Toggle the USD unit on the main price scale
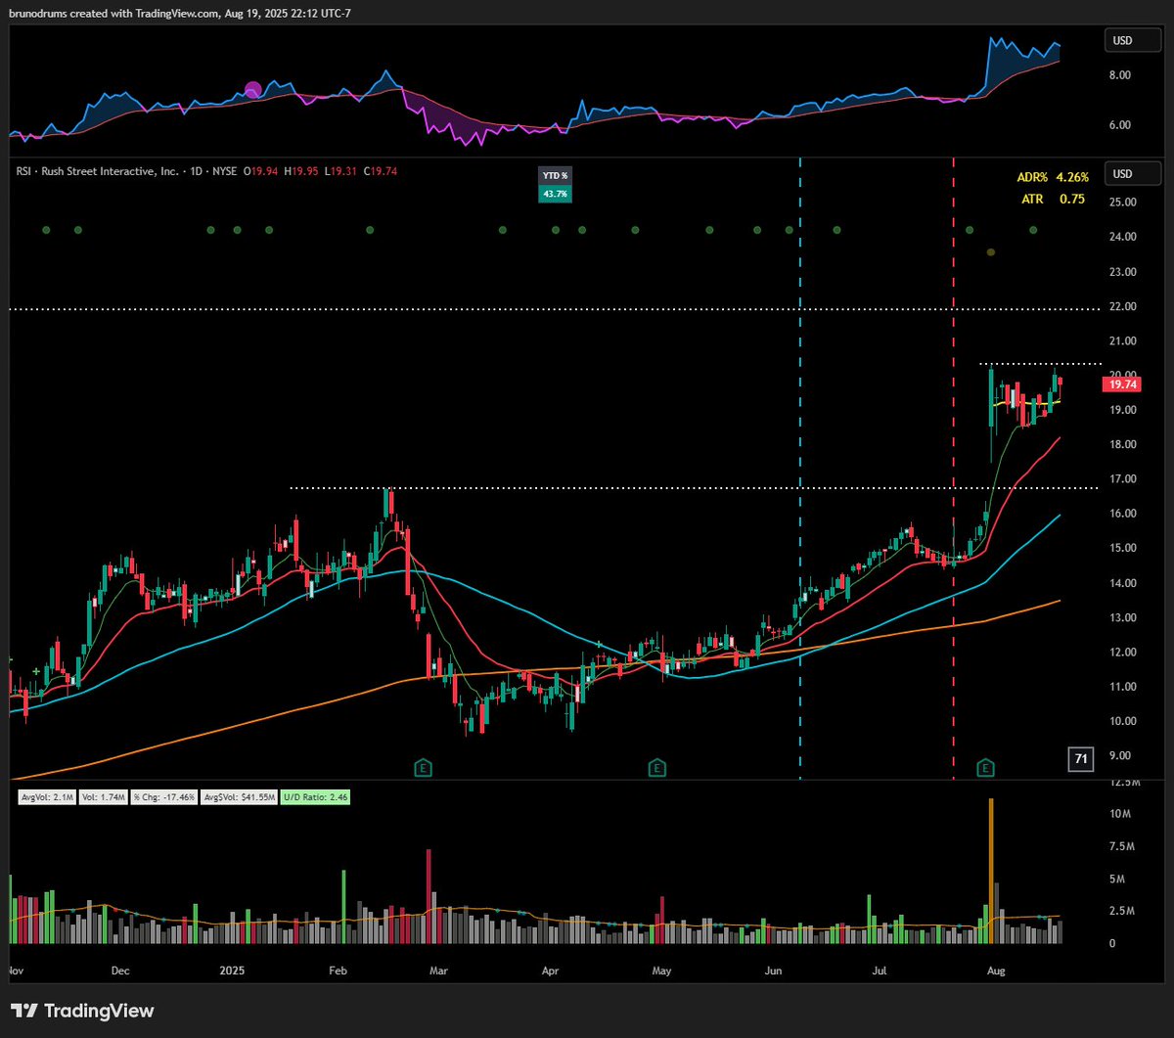 [1132, 173]
